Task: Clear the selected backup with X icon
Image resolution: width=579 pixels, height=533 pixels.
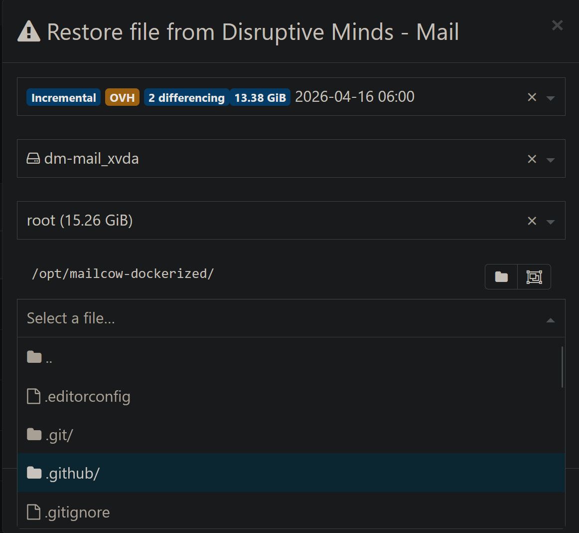Action: [532, 97]
